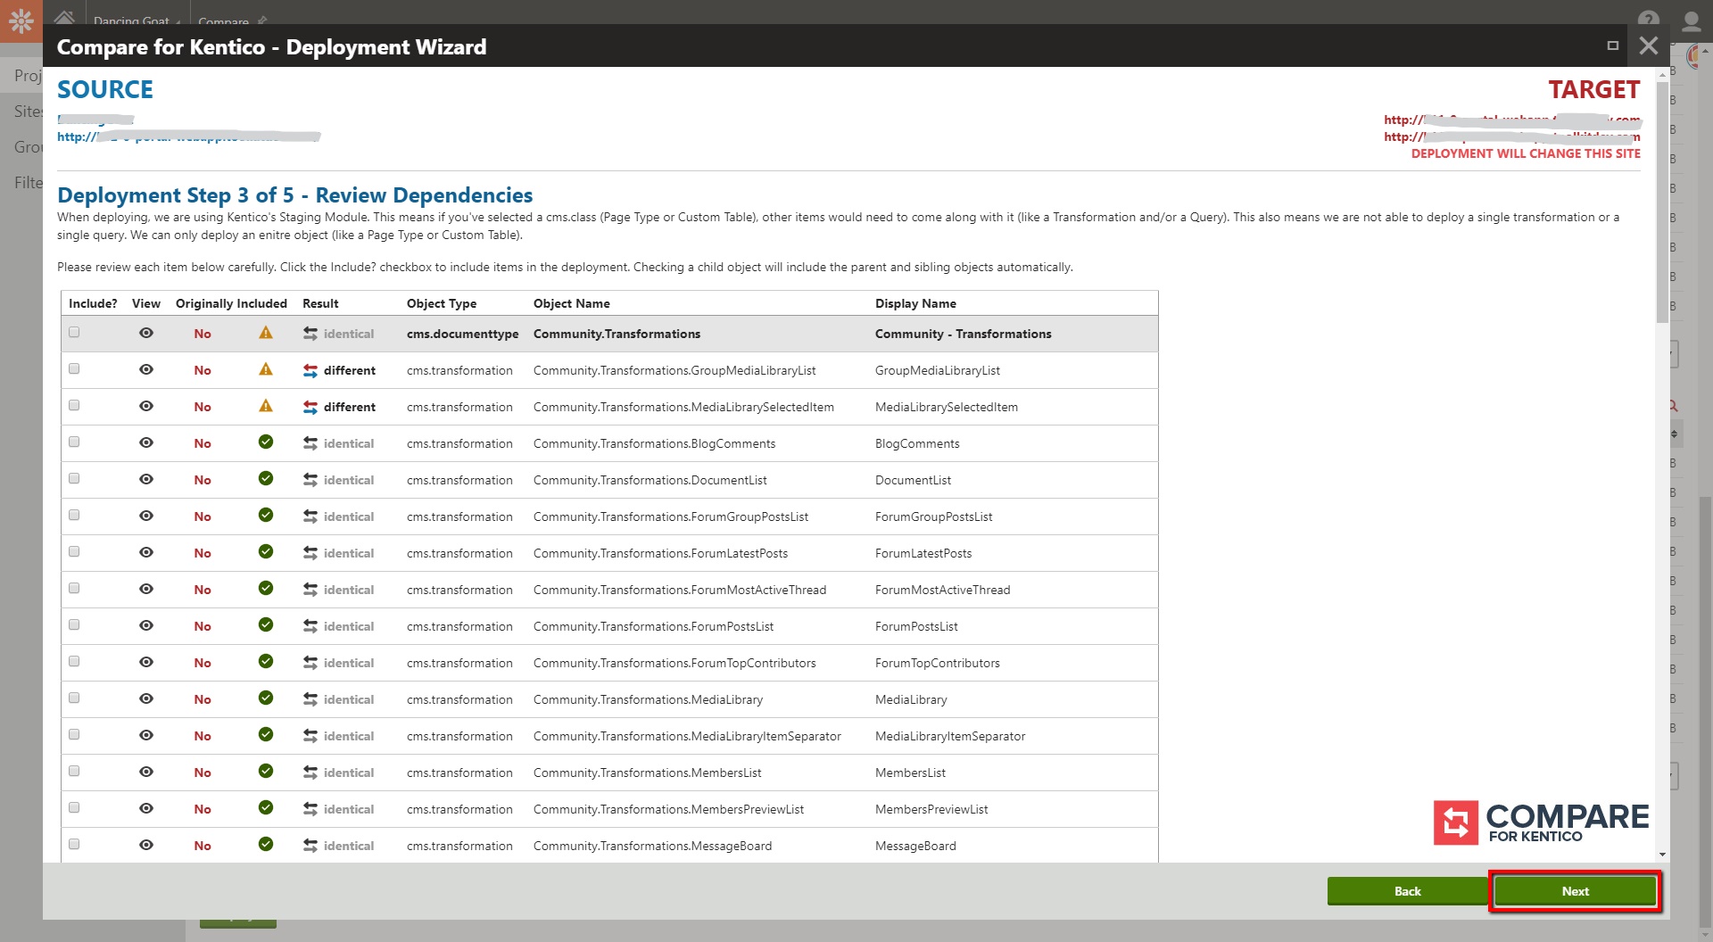Check Include for MembersList row
This screenshot has height=942, width=1713.
74,772
